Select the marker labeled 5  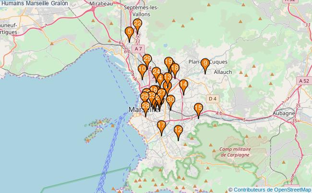[x=129, y=33]
